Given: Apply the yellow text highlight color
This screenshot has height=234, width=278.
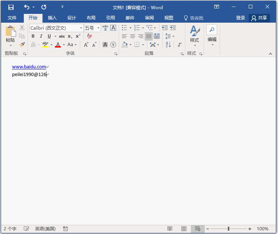Looking at the screenshot, I should pyautogui.click(x=45, y=45).
